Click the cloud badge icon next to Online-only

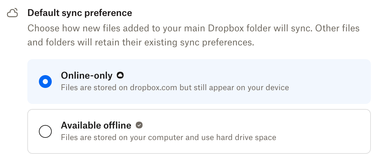[x=121, y=75]
